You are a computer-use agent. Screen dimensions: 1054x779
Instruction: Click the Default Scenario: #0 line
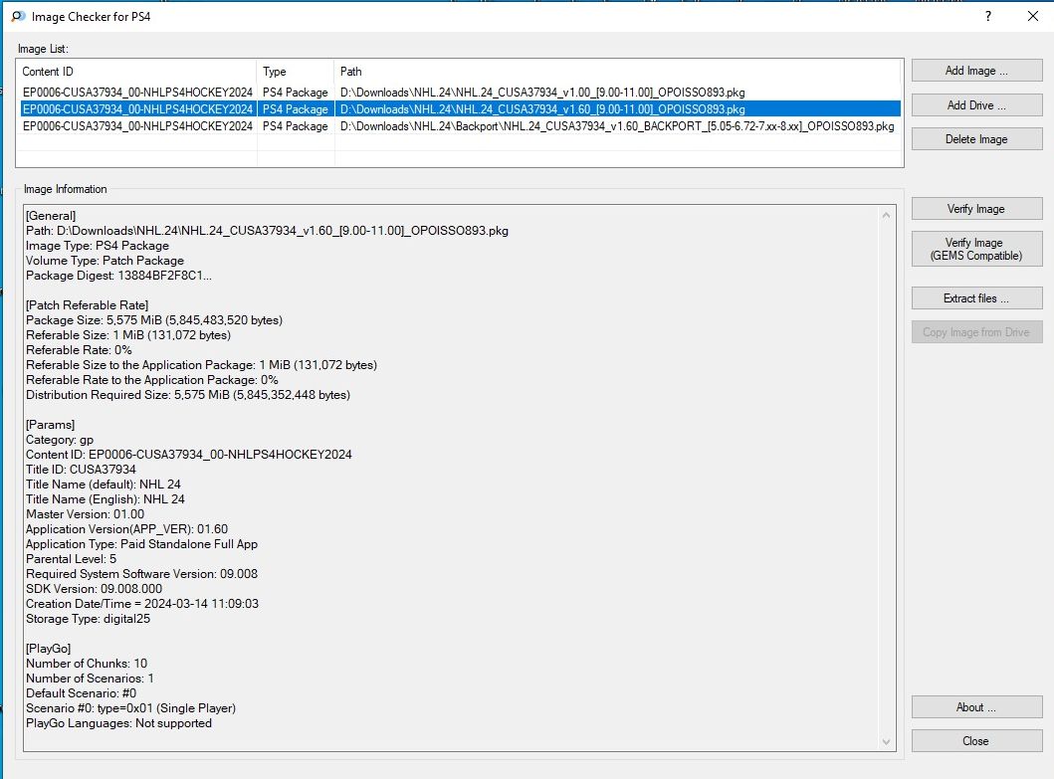[x=82, y=693]
